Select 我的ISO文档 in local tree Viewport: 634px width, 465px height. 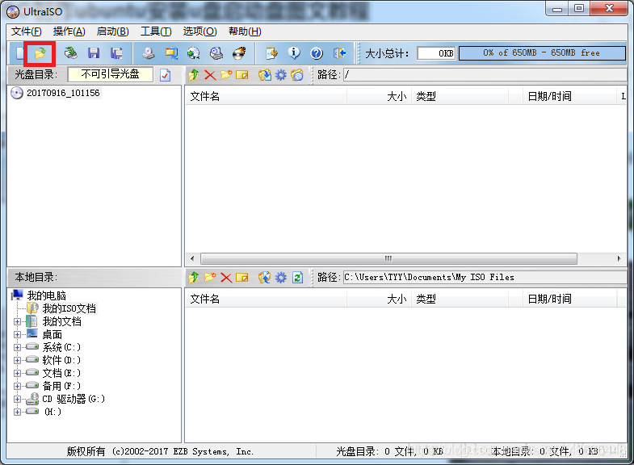(x=69, y=308)
